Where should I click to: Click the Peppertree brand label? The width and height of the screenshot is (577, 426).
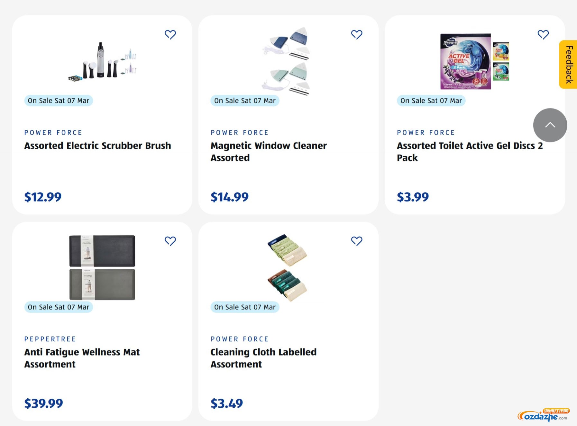click(x=50, y=339)
